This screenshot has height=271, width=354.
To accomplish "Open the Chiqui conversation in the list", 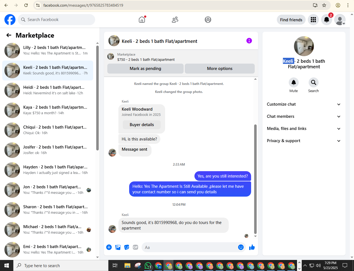I will [x=48, y=130].
